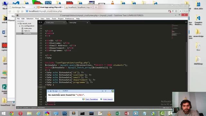The image size is (206, 116).
Task: Go to next tab using right tab arrow
Action: tap(42, 22)
